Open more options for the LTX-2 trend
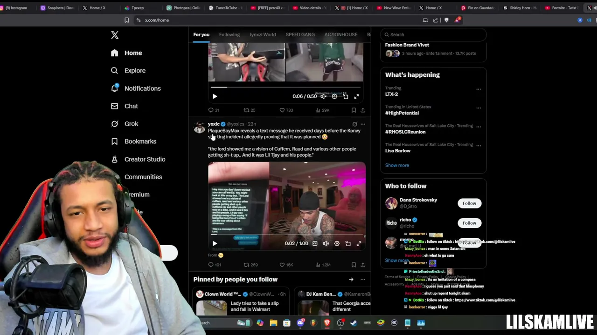597x335 pixels. click(x=479, y=89)
